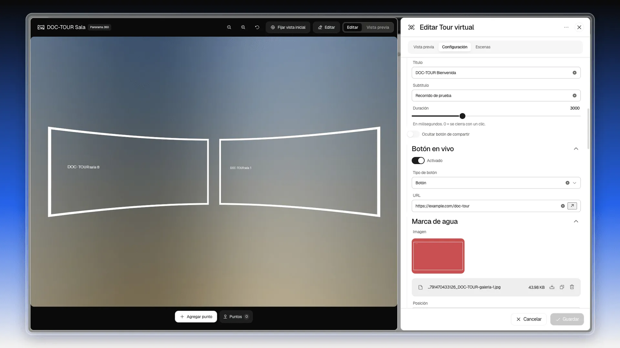
Task: Clear the URL field text
Action: [x=563, y=206]
